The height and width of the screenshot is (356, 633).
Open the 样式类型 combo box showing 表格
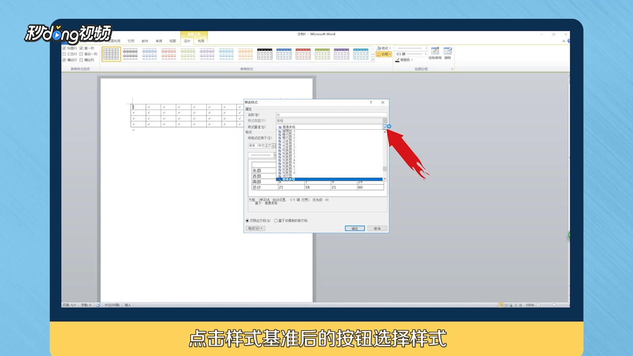point(332,121)
